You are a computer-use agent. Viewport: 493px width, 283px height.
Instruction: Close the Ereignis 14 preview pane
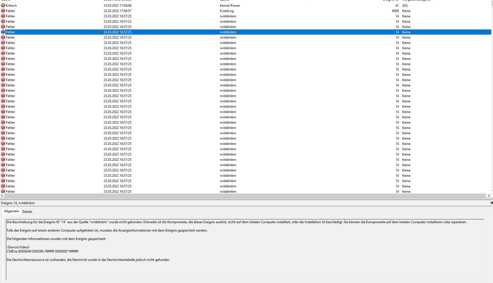coord(491,203)
